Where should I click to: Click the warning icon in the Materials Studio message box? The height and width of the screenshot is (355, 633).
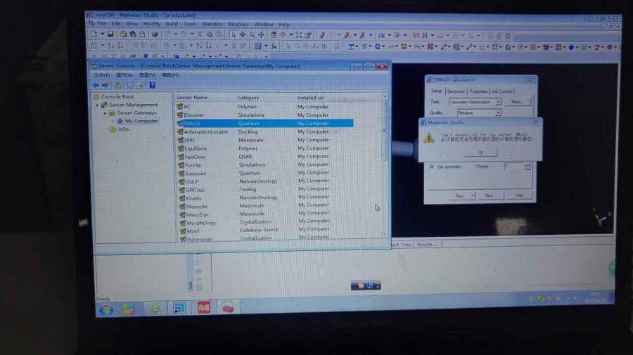[x=429, y=138]
